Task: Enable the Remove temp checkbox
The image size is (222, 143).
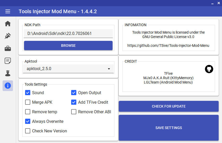Action: (28, 112)
